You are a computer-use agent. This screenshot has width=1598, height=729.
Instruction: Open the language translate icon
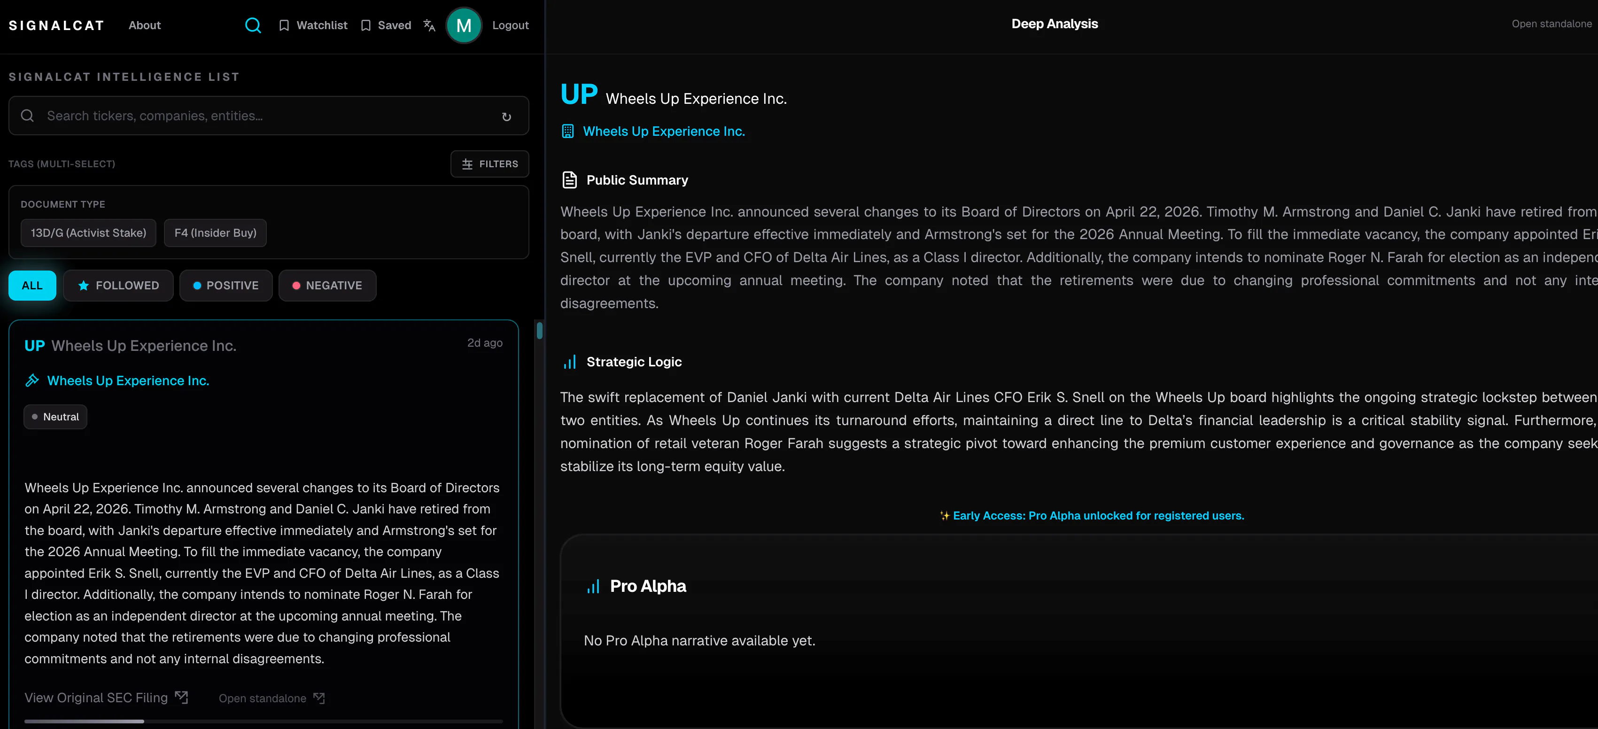point(429,25)
